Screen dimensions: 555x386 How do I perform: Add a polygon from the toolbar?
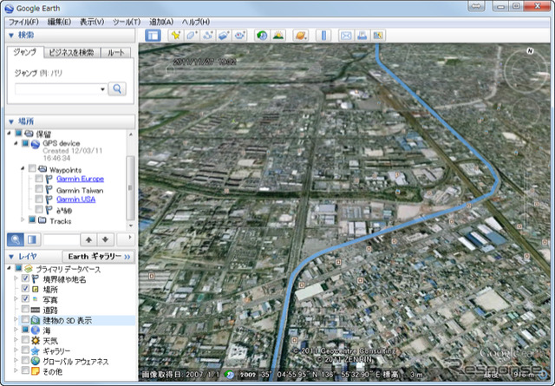(192, 36)
